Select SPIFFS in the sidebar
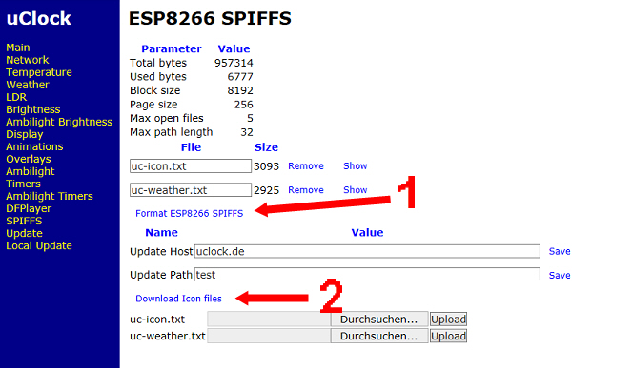This screenshot has width=632, height=368. click(x=24, y=222)
